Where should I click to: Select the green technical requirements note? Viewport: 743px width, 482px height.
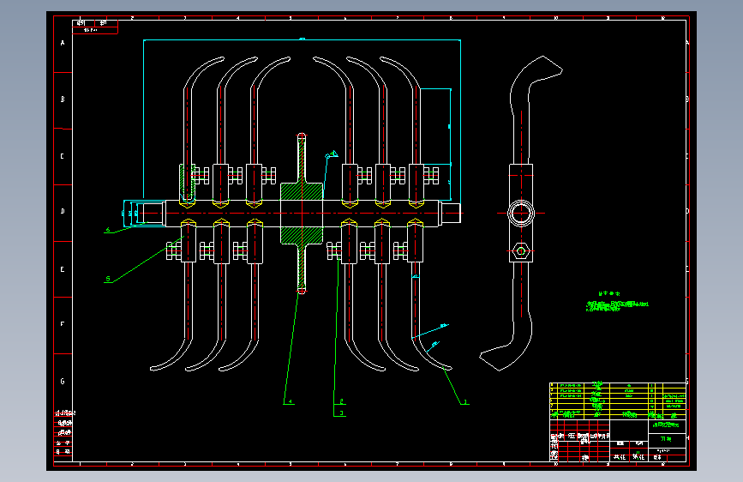617,303
